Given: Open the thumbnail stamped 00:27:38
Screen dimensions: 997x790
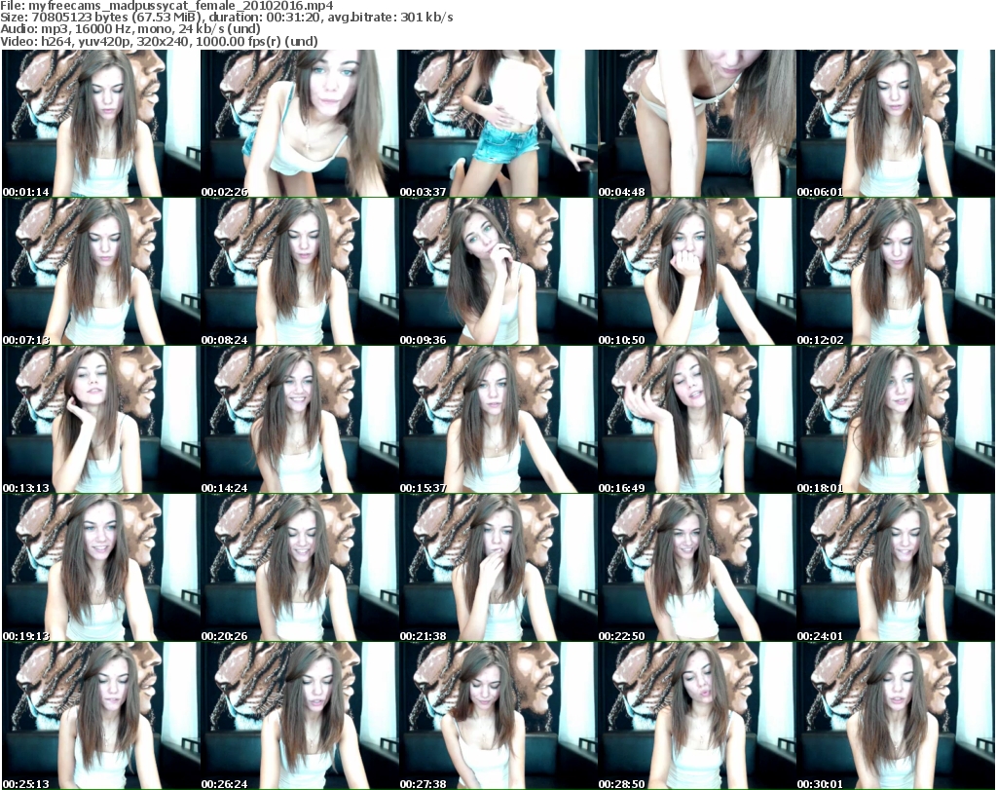Looking at the screenshot, I should [x=498, y=716].
